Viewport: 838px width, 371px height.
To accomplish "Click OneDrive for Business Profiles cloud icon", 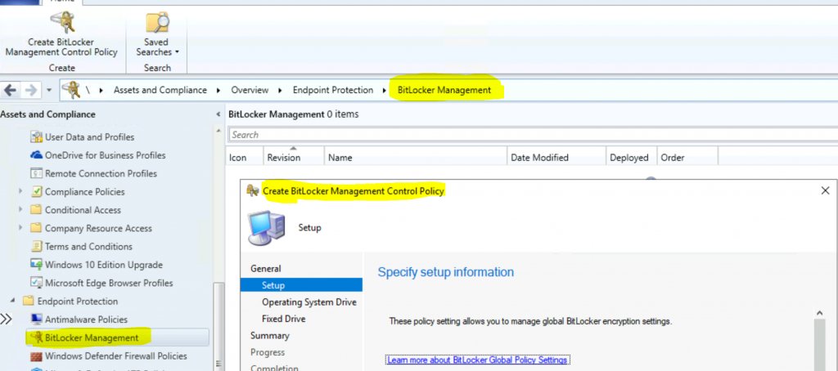I will (36, 155).
